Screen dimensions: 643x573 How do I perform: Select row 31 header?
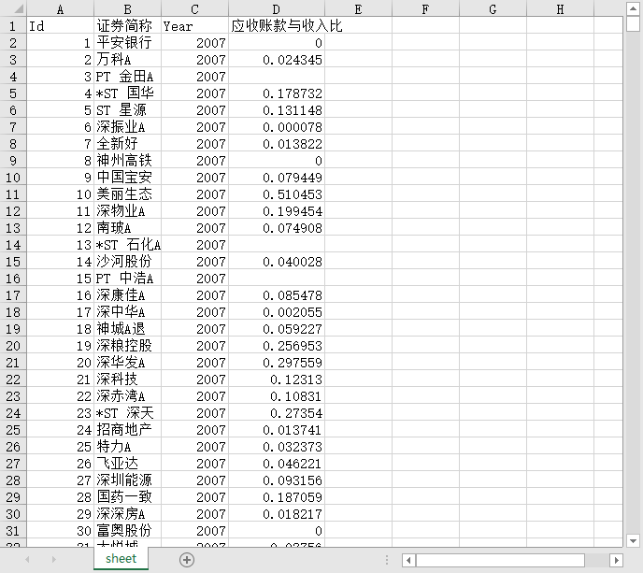coord(13,531)
